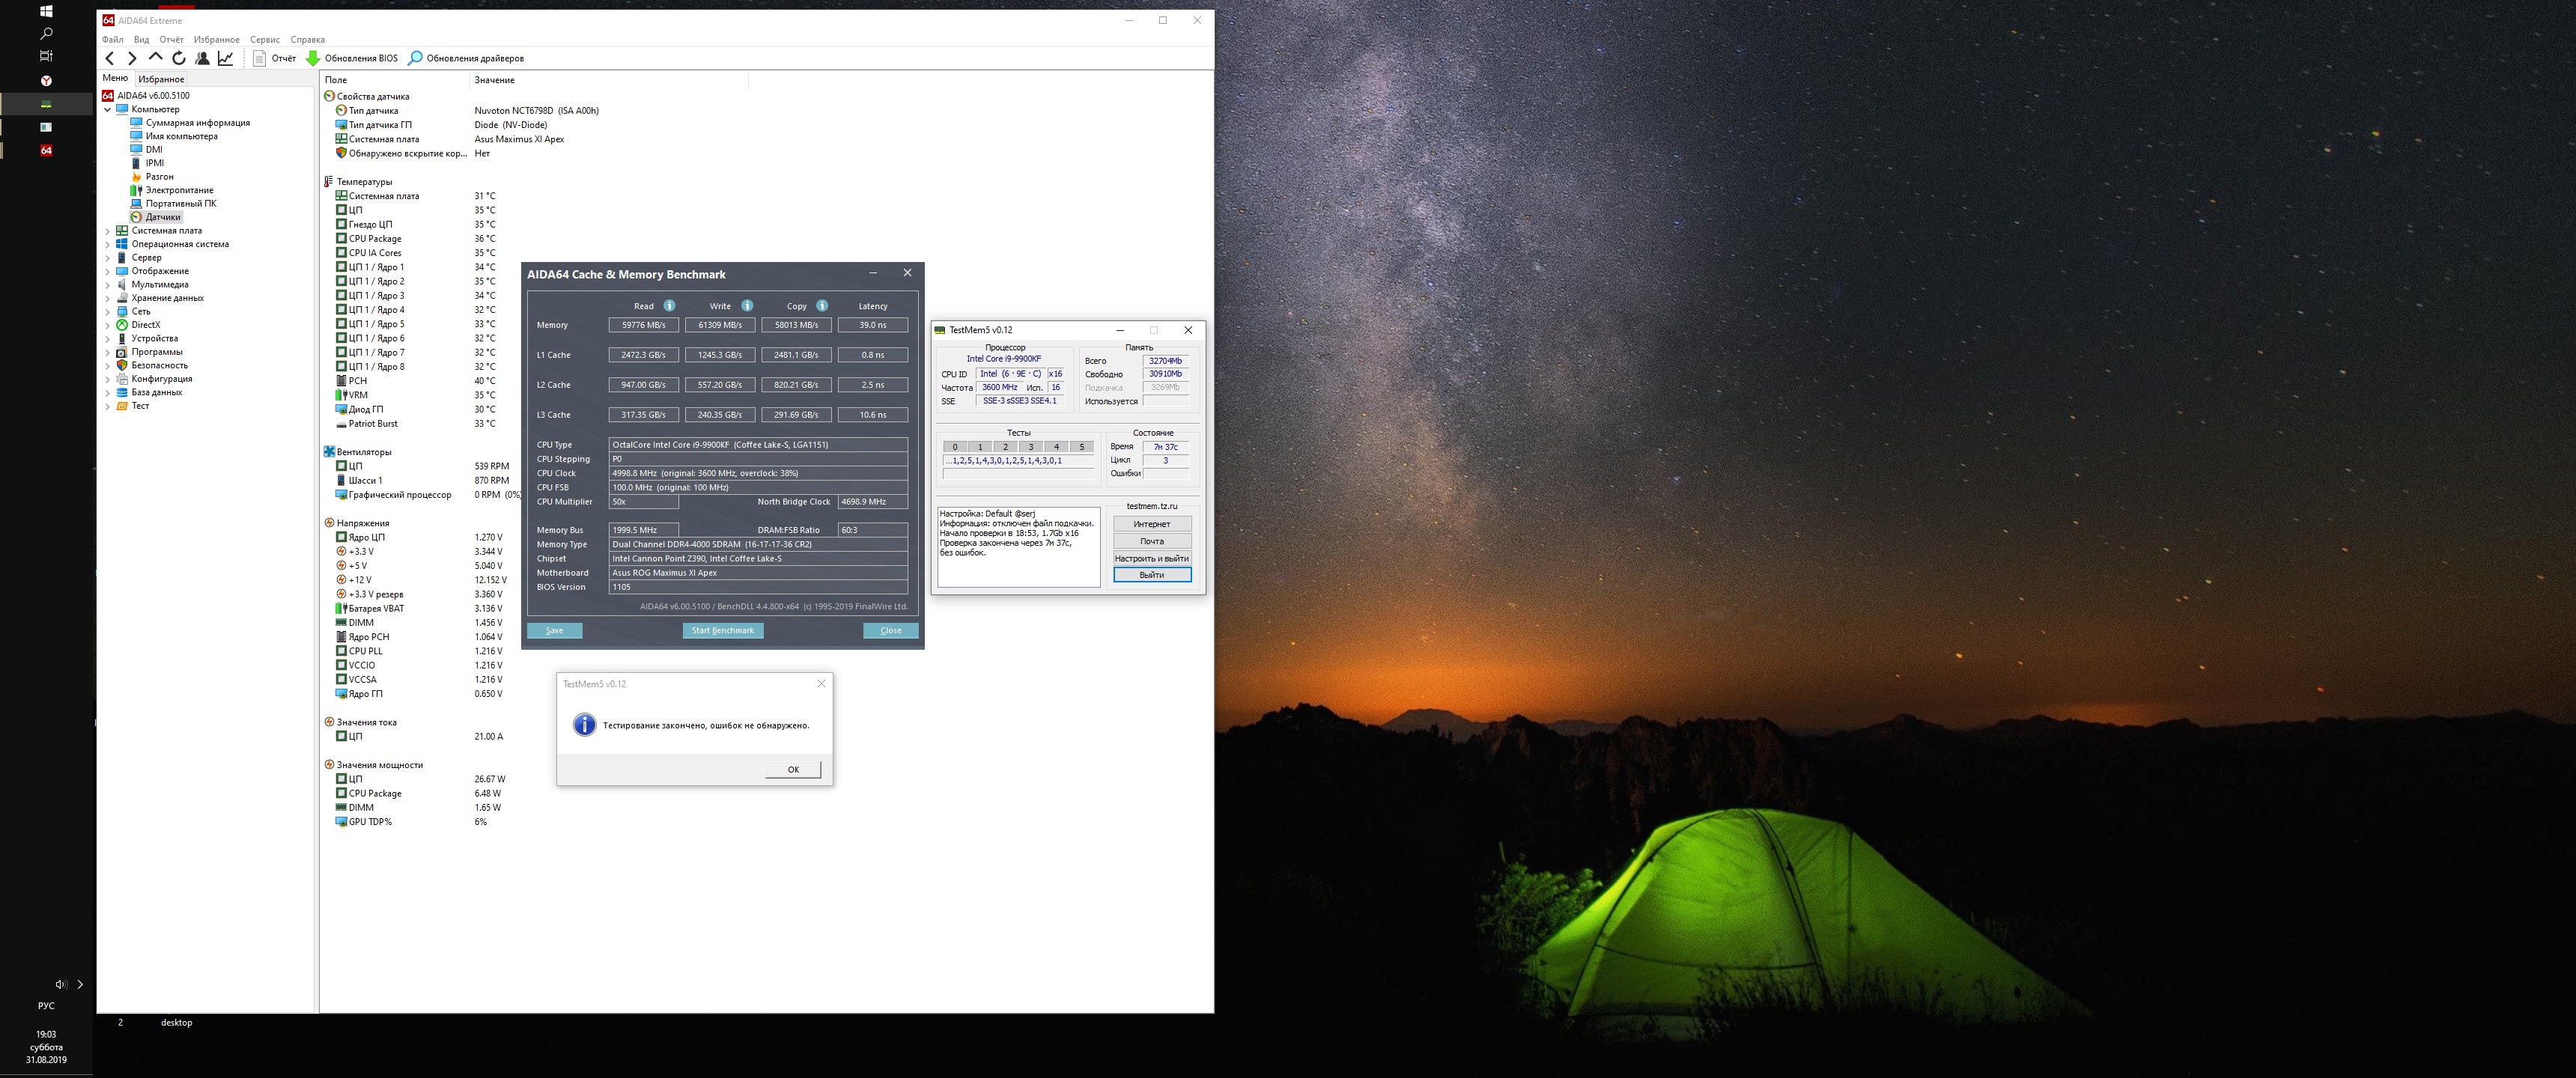2576x1078 pixels.
Task: Click the Save button in benchmark window
Action: click(x=555, y=631)
